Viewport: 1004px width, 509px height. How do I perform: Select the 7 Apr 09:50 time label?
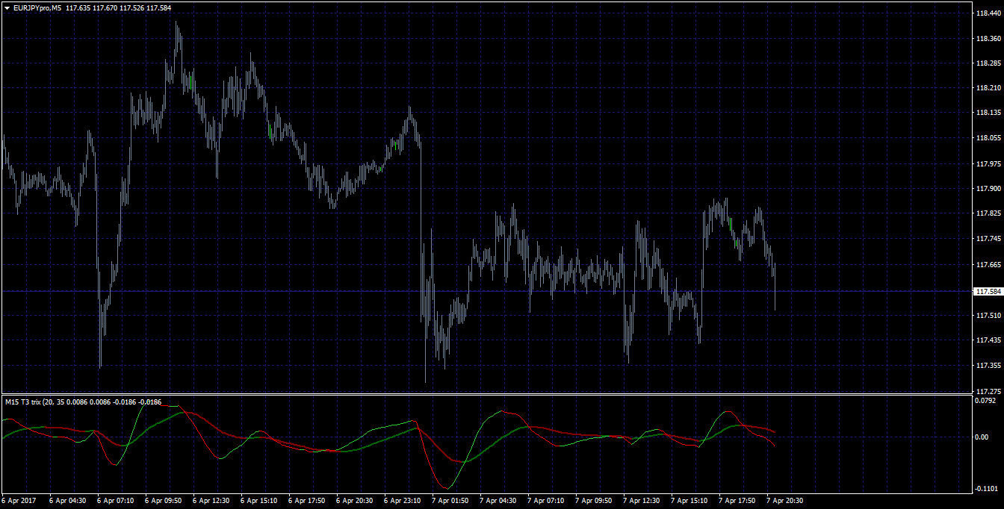[593, 501]
